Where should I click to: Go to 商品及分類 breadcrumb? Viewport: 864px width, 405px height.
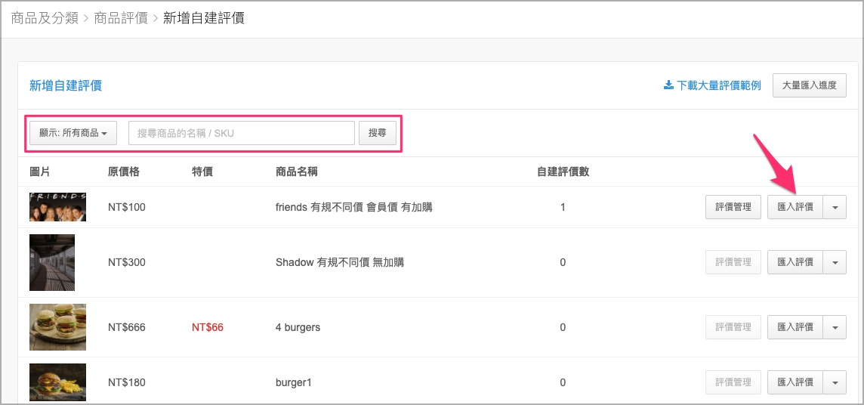45,18
